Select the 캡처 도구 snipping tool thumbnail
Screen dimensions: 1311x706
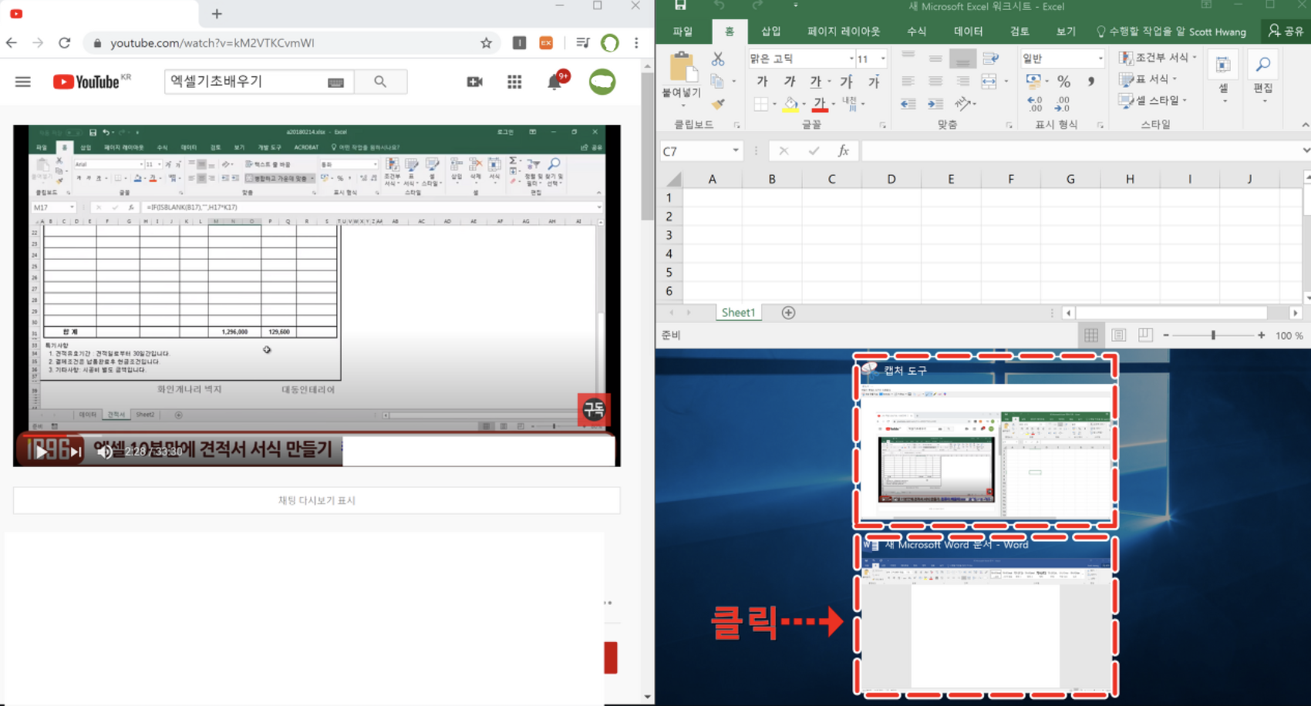click(x=986, y=442)
